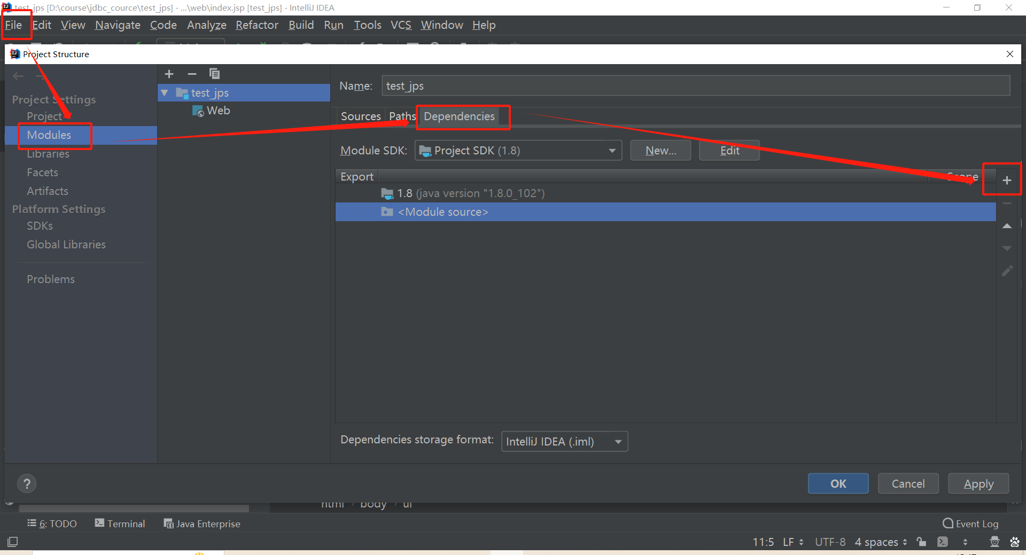Screen dimensions: 1026x555
Task: Open help with question mark button
Action: point(27,484)
